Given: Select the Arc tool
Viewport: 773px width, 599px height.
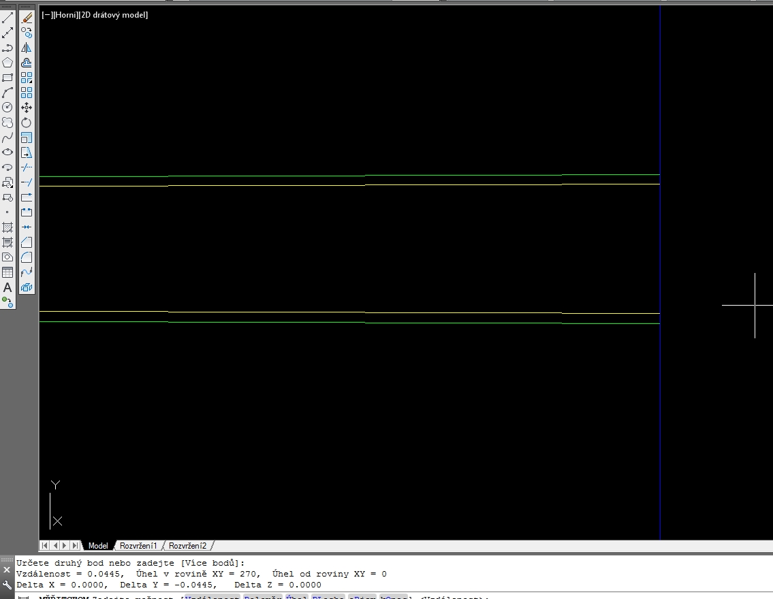Looking at the screenshot, I should tap(7, 93).
